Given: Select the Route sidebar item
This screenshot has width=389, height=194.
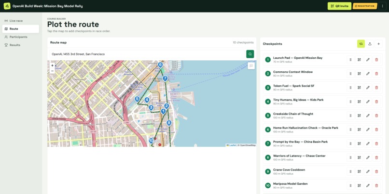Looking at the screenshot, I should click(21, 29).
